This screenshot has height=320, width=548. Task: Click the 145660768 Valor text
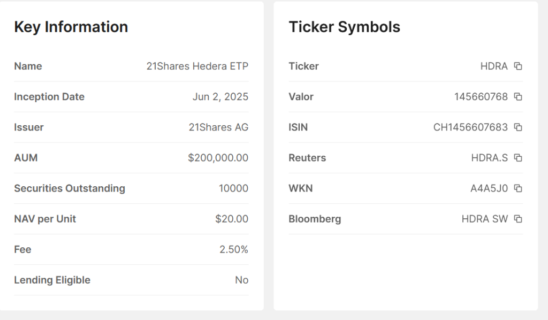pos(481,97)
